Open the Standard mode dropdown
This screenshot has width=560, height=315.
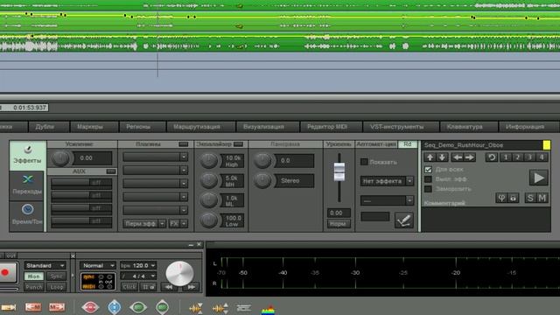pyautogui.click(x=45, y=266)
